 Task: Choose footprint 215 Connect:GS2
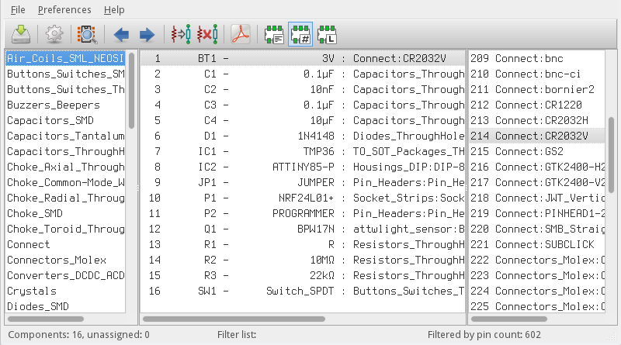click(537, 151)
